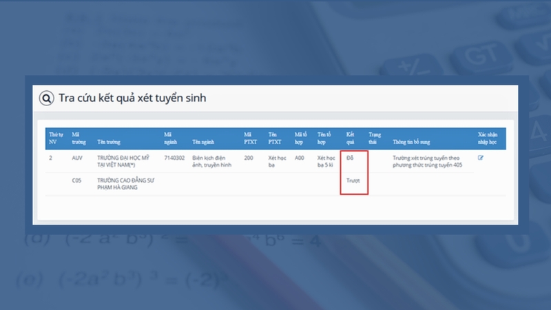Click the 'Thứ tự NV' column header
551x310 pixels.
point(56,138)
